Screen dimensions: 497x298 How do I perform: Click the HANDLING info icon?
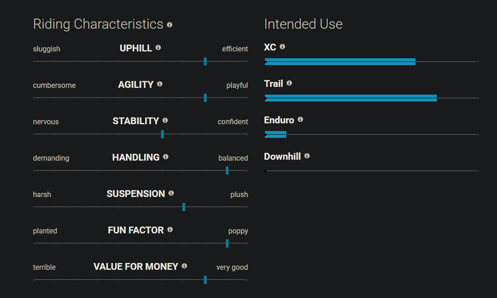point(166,157)
